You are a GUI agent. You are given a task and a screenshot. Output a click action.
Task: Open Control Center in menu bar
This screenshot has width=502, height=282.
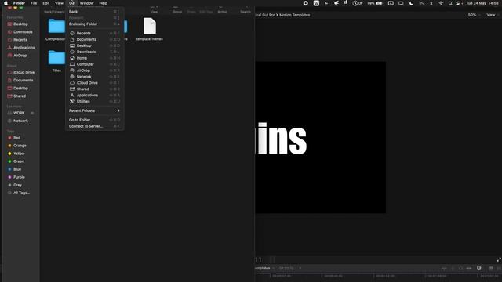click(459, 3)
